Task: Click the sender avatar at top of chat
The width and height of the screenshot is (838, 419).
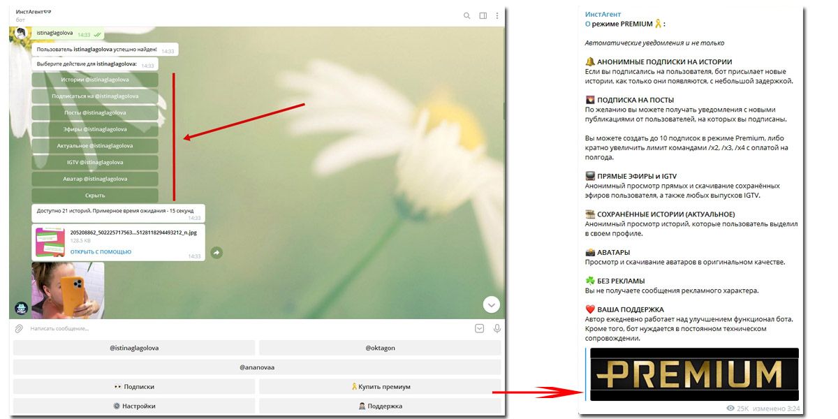Action: pos(21,33)
